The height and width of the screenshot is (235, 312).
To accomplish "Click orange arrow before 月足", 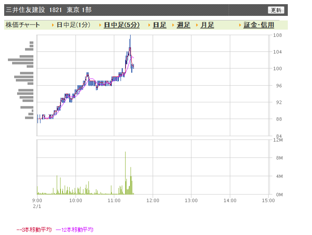I will tap(197, 25).
